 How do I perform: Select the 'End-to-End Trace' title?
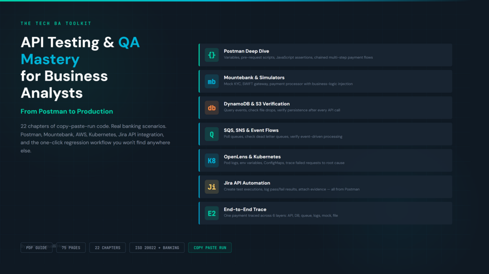click(245, 210)
